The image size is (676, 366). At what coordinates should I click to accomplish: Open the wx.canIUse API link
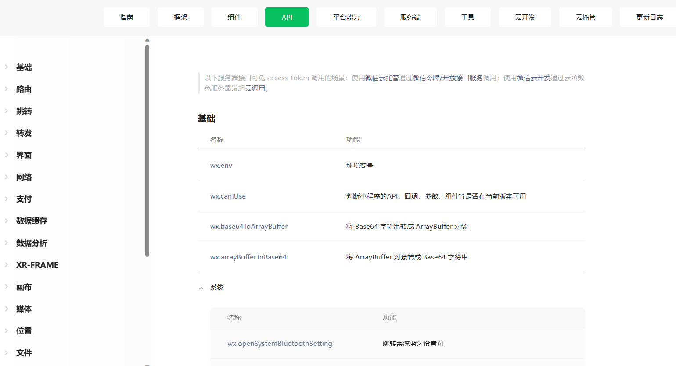pos(228,196)
